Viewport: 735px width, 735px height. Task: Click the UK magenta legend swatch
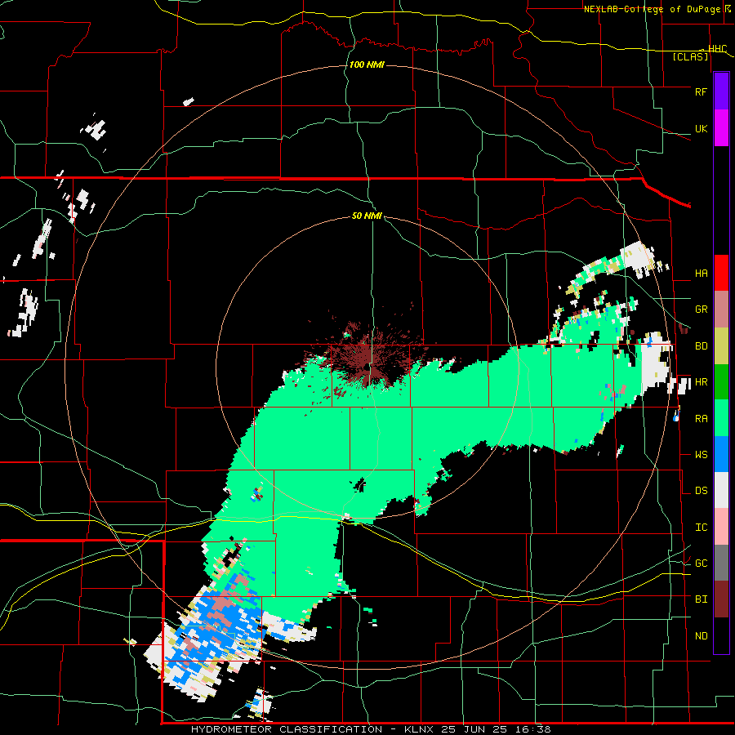pos(721,128)
